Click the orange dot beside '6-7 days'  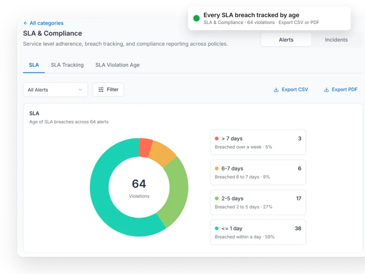[217, 168]
